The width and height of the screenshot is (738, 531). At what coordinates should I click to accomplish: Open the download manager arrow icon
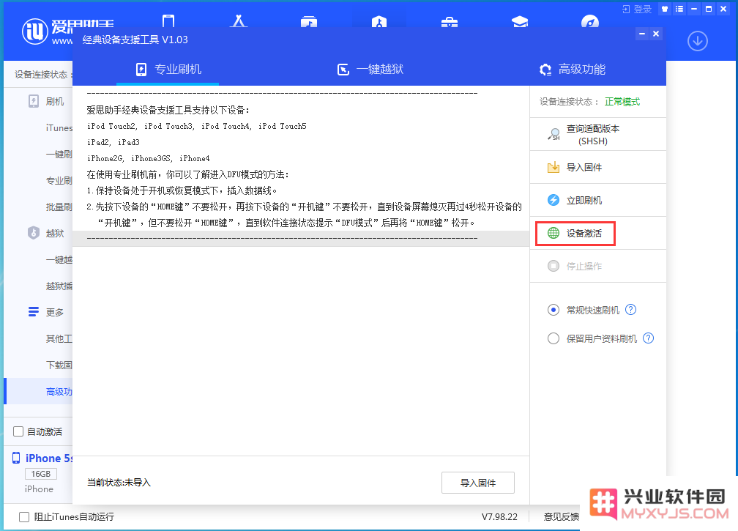pos(698,42)
